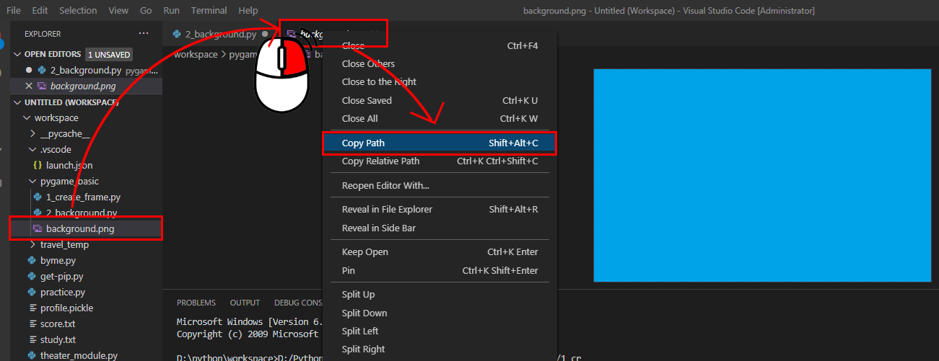This screenshot has width=939, height=361.
Task: Click the EXPLORER panel title
Action: pos(43,34)
